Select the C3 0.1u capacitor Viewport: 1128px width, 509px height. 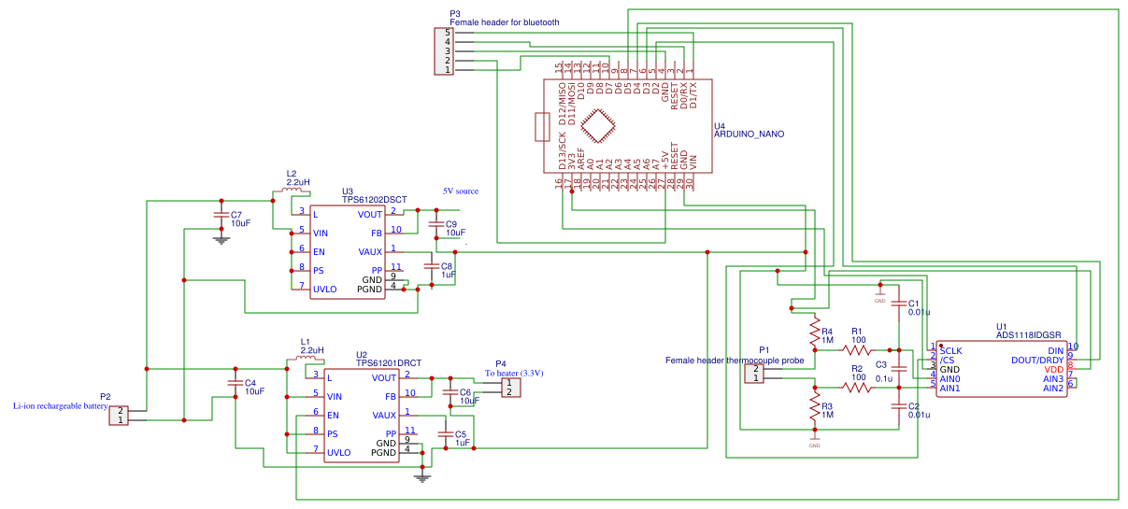coord(898,369)
